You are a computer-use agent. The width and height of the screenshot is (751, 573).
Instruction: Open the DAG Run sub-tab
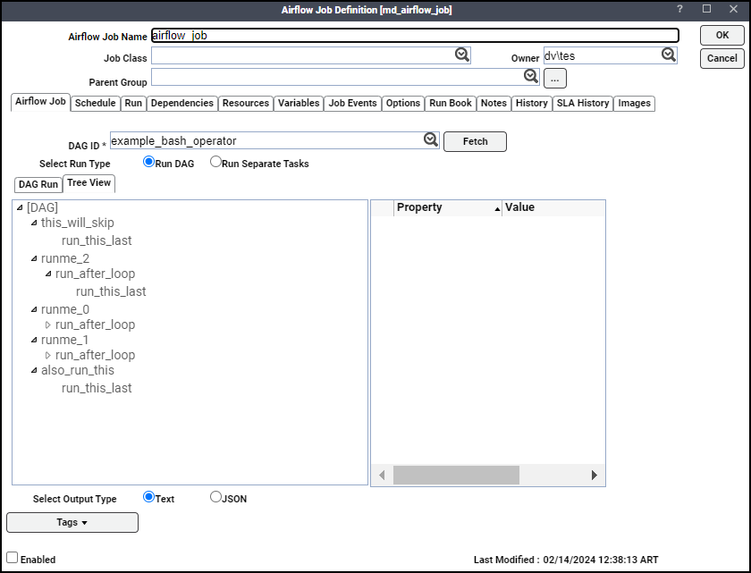(x=38, y=185)
